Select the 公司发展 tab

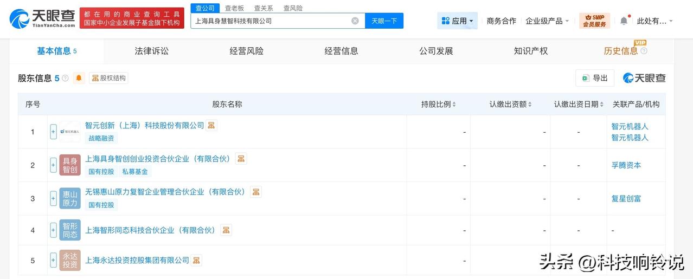pyautogui.click(x=436, y=51)
